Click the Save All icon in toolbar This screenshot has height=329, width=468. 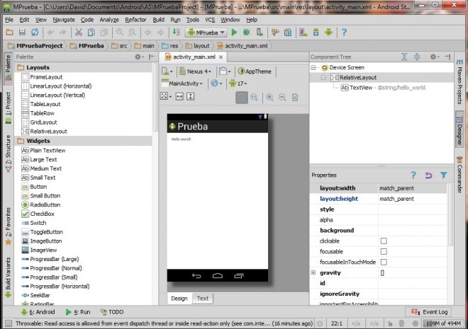click(23, 33)
